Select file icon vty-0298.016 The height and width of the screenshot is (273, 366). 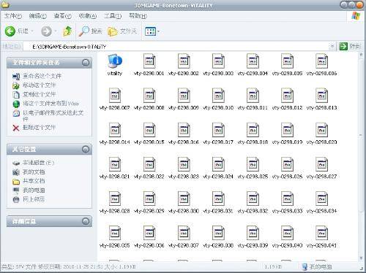(184, 130)
